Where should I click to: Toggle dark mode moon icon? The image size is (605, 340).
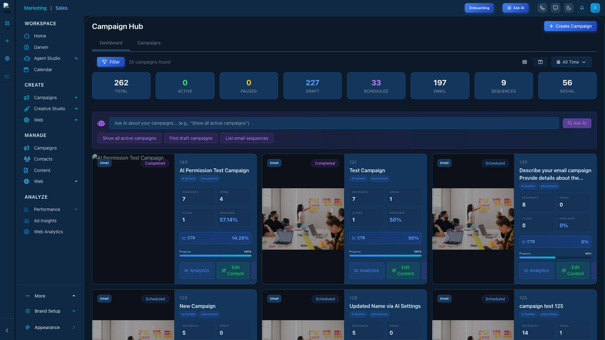coord(569,8)
